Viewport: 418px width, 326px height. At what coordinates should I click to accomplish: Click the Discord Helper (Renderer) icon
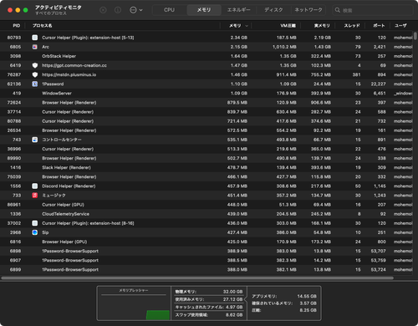[35, 186]
